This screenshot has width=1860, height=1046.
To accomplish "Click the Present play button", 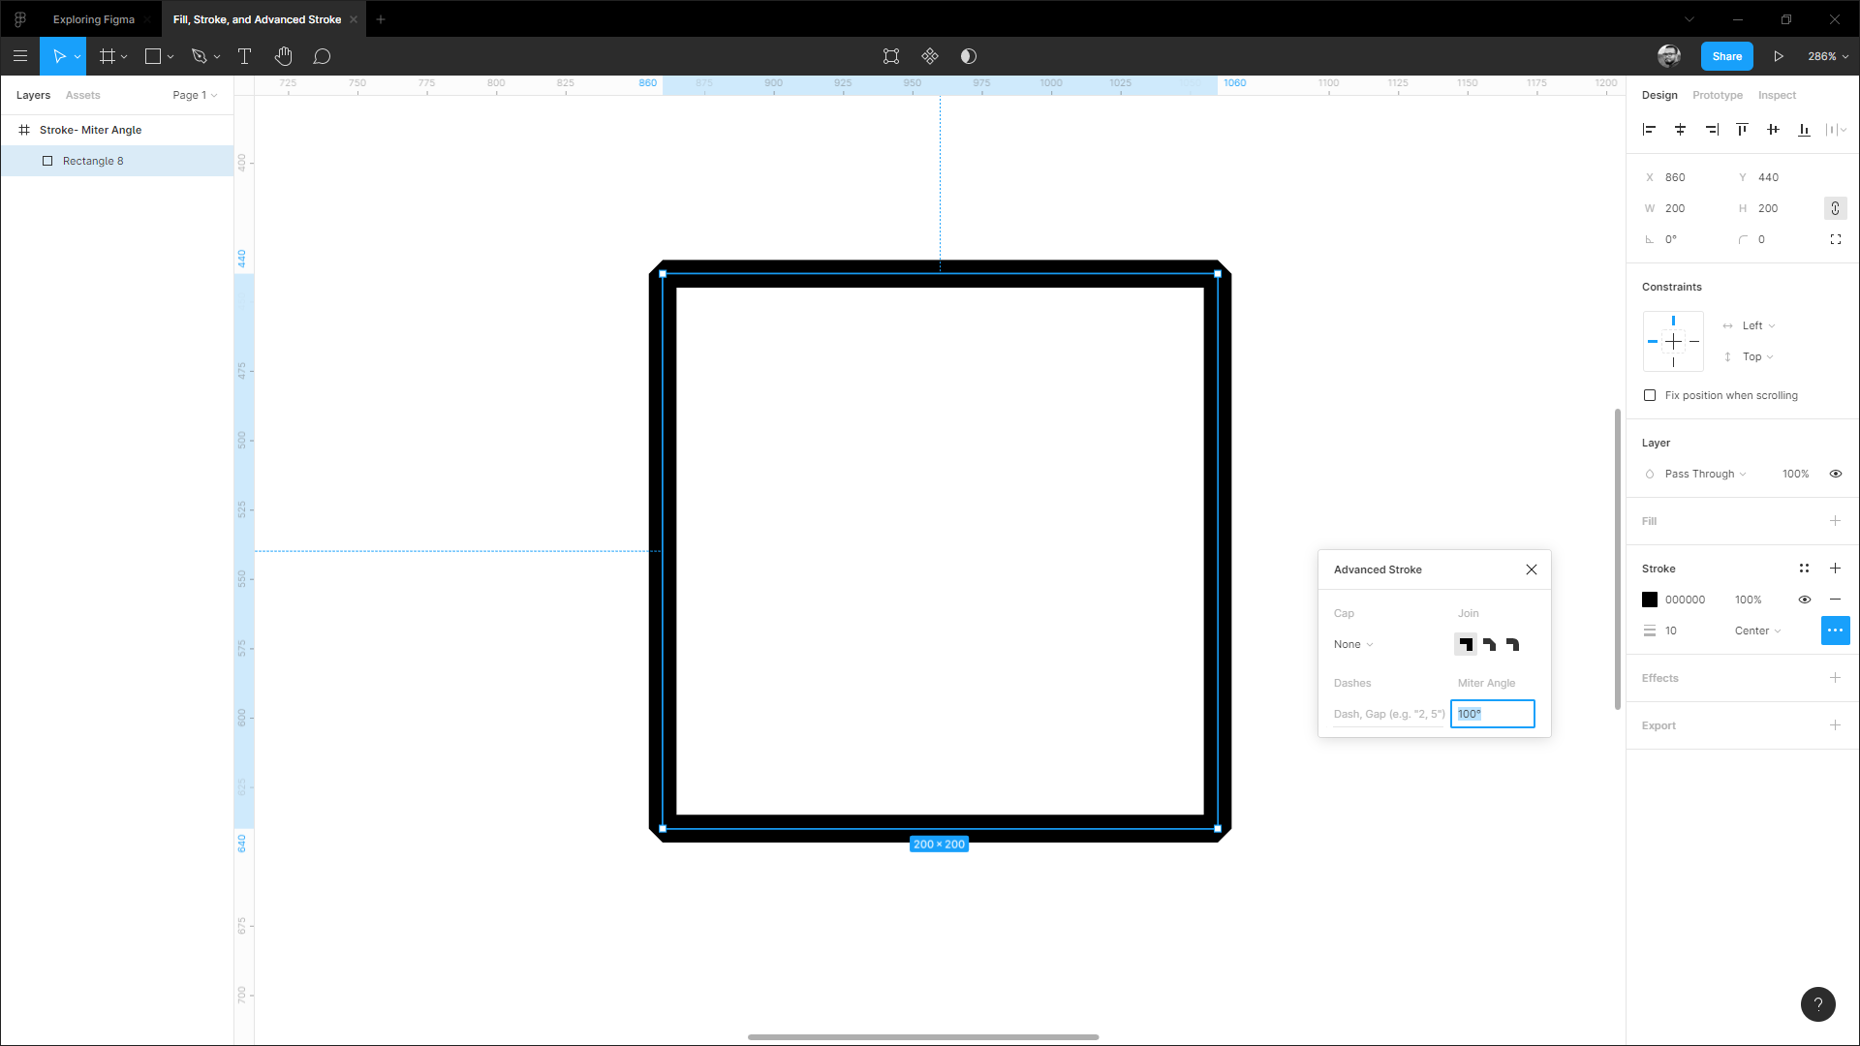I will coord(1779,56).
